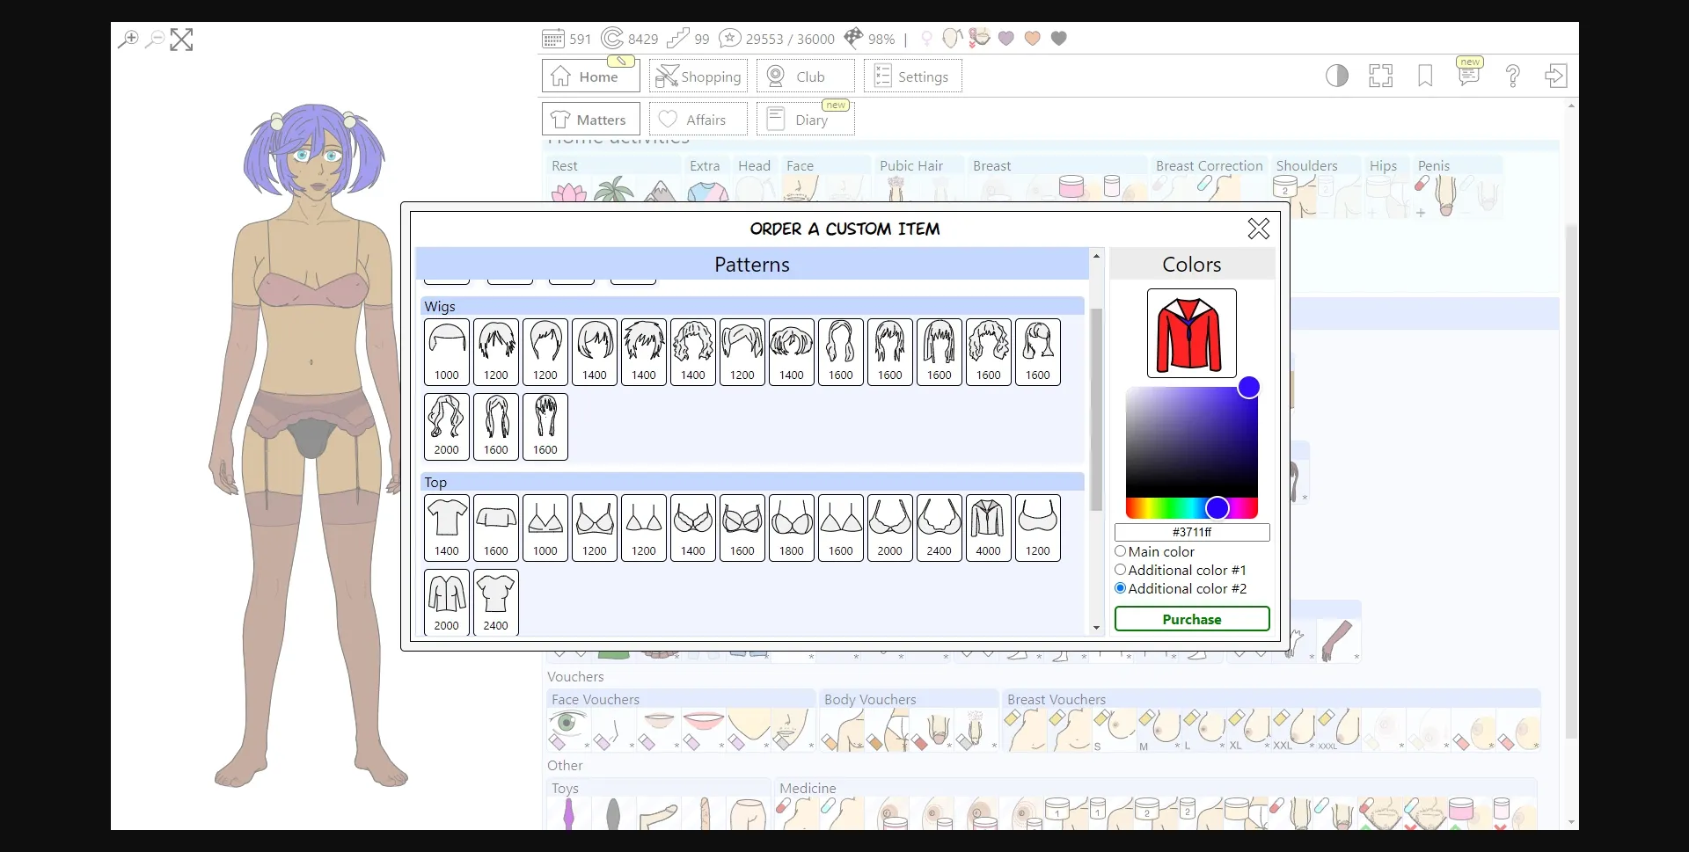The image size is (1689, 852).
Task: Zoom in using the magnifier icon
Action: [128, 40]
